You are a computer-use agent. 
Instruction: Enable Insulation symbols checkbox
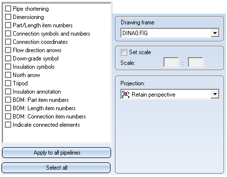(8, 67)
